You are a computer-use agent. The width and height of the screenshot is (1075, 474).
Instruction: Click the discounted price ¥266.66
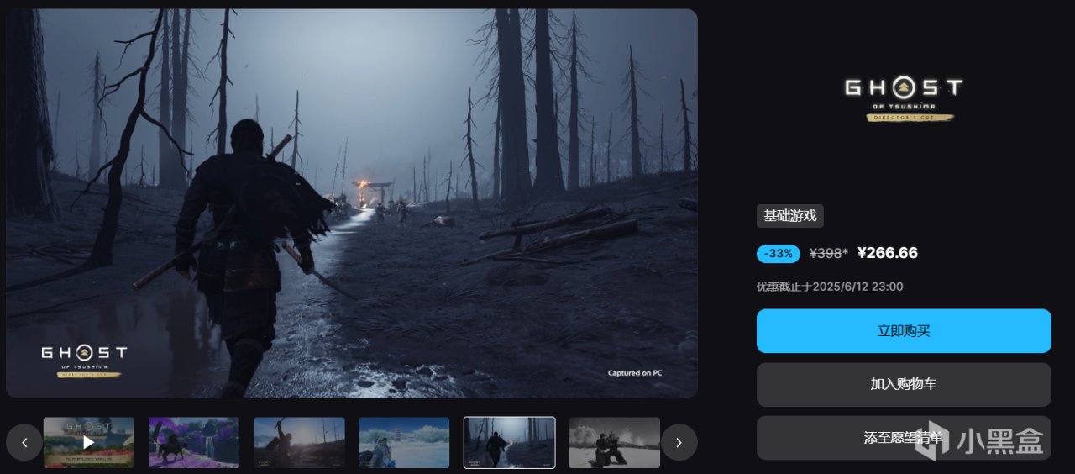coord(888,253)
